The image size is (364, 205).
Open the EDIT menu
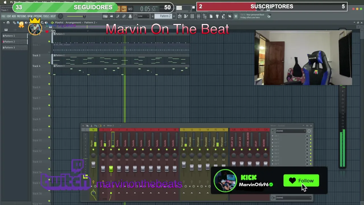[9, 16]
